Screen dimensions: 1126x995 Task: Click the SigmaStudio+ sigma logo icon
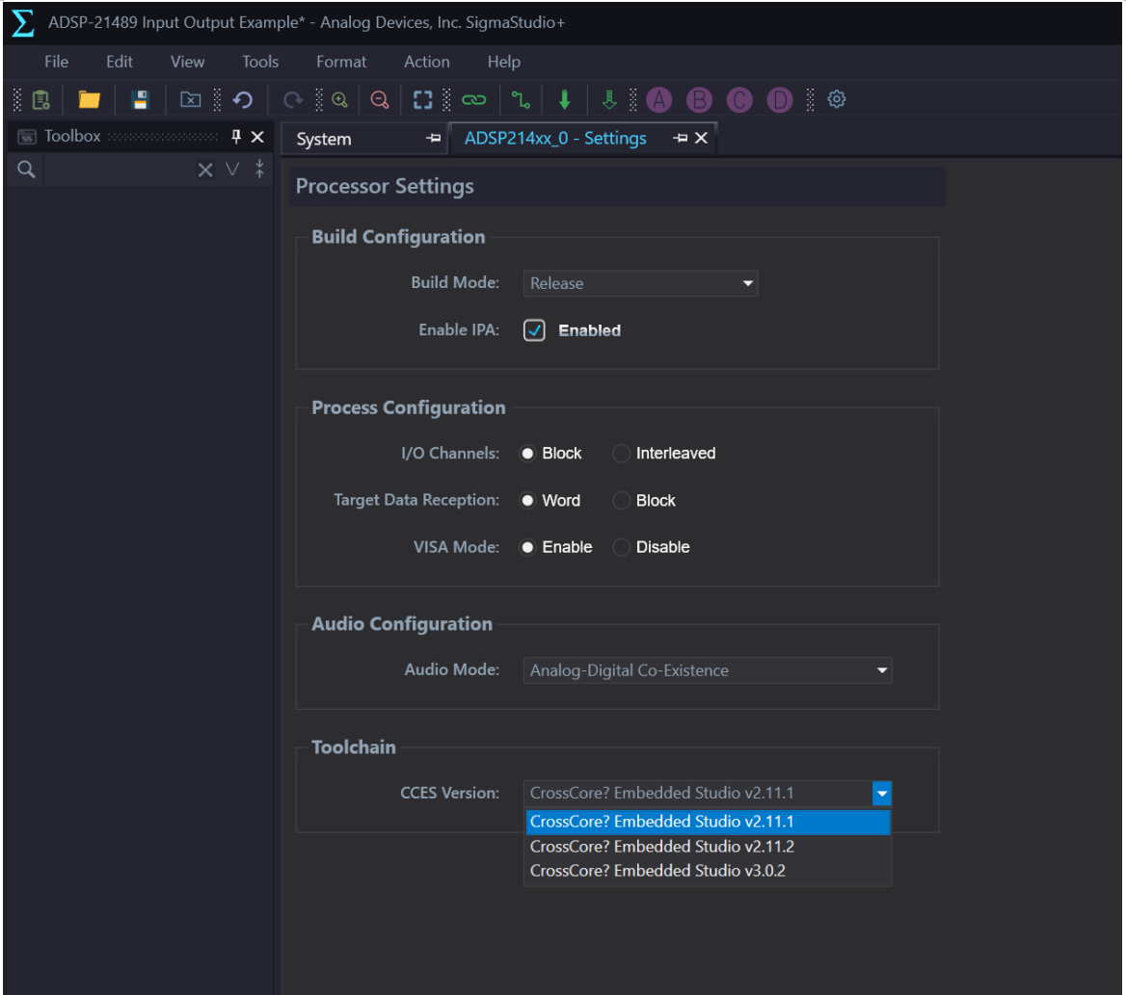pos(22,23)
